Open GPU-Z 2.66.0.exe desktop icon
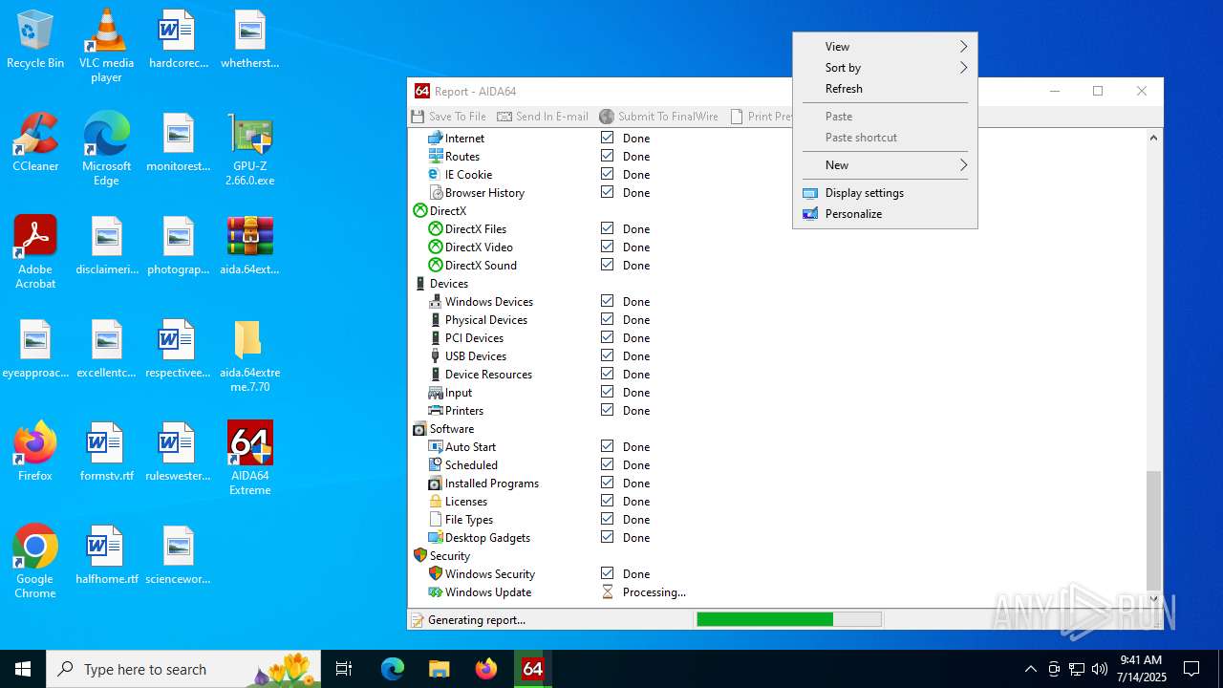 click(x=249, y=150)
